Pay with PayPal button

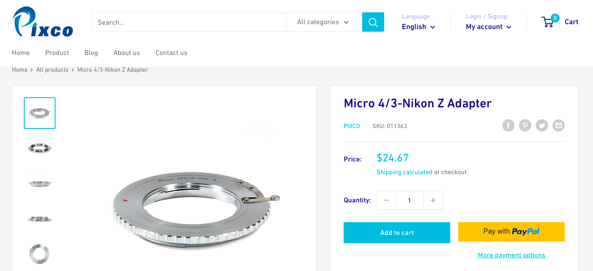point(511,232)
